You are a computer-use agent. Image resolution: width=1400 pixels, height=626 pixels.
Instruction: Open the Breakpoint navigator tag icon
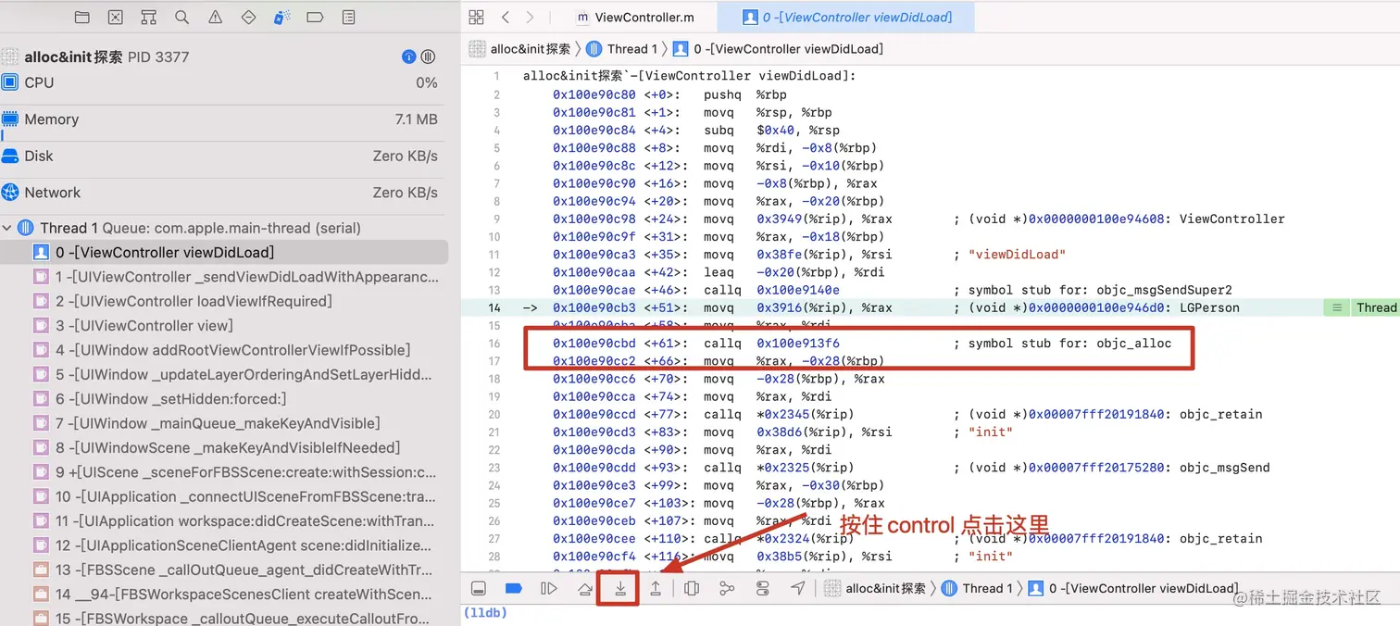point(315,18)
